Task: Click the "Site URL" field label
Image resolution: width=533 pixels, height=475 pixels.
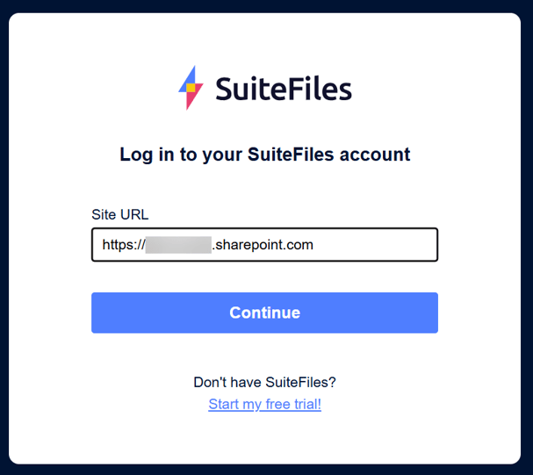Action: [x=119, y=214]
